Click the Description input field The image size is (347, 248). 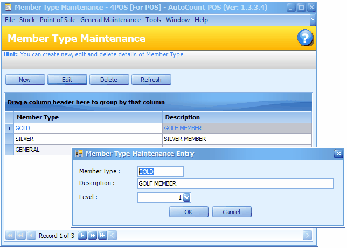235,183
